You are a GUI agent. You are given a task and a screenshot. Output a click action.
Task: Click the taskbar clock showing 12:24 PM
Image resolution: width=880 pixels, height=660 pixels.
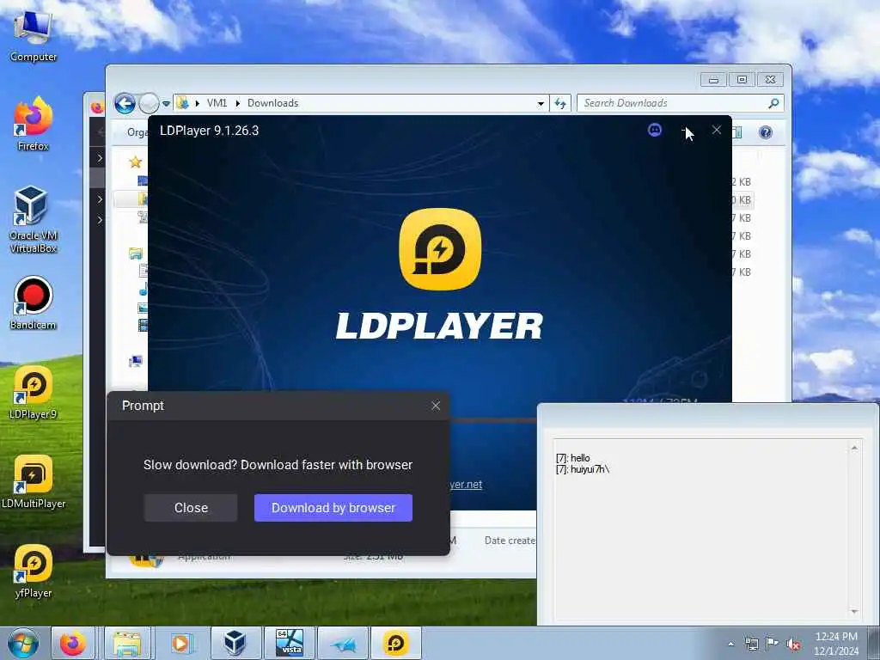836,644
